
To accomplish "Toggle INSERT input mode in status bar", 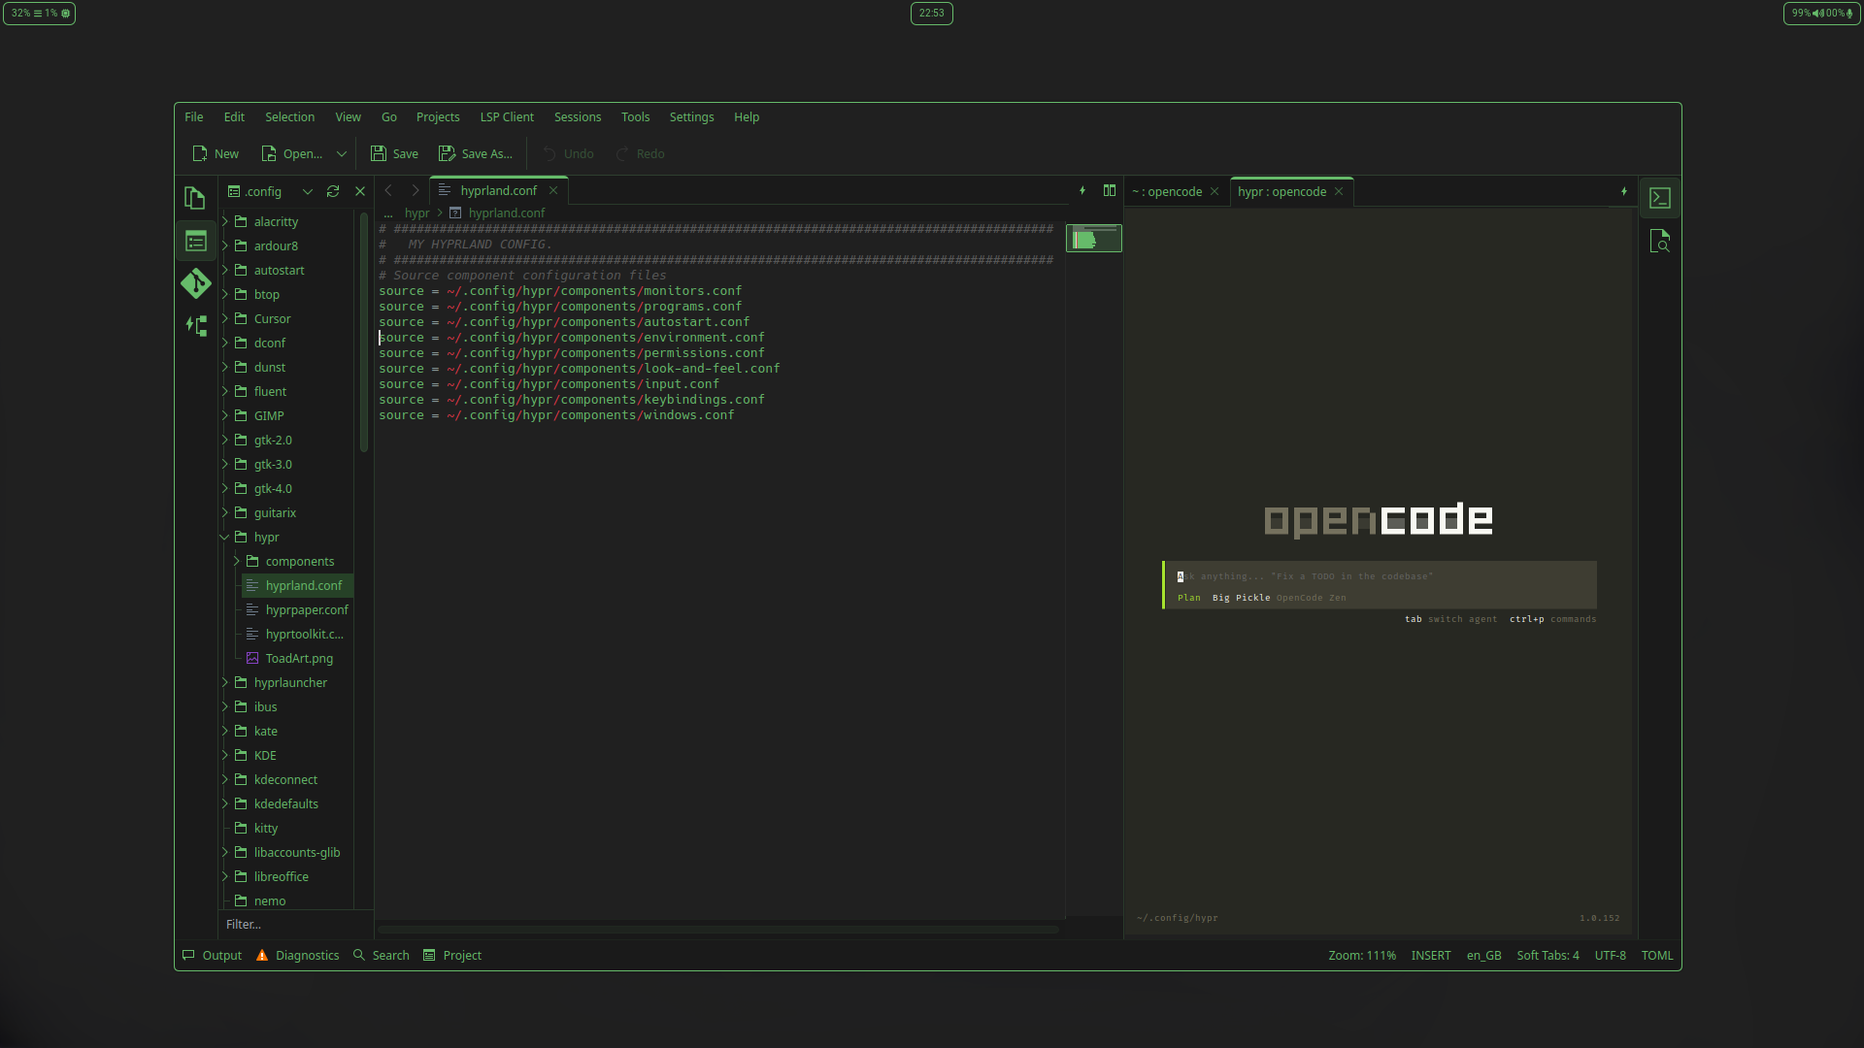I will point(1430,955).
